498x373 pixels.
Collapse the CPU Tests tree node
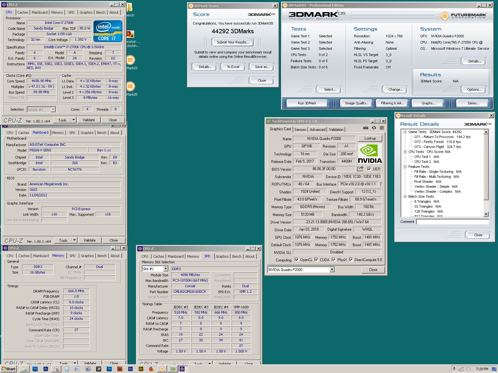405,152
